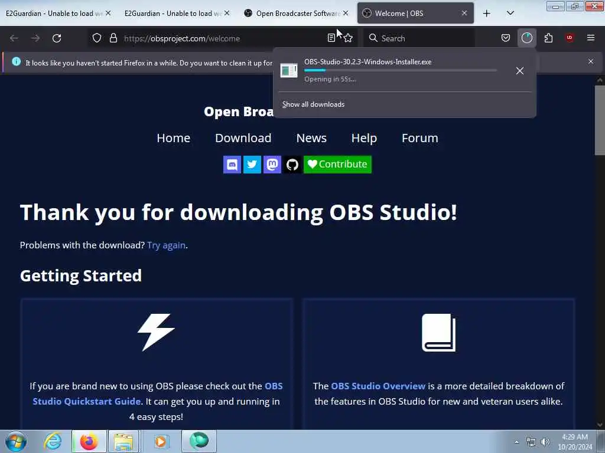Click the uBlock Origin extension icon

click(x=570, y=38)
